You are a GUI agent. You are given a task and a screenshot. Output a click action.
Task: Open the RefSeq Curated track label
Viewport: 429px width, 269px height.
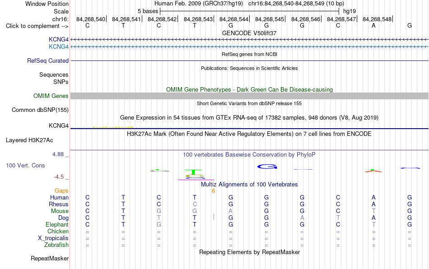pos(48,60)
